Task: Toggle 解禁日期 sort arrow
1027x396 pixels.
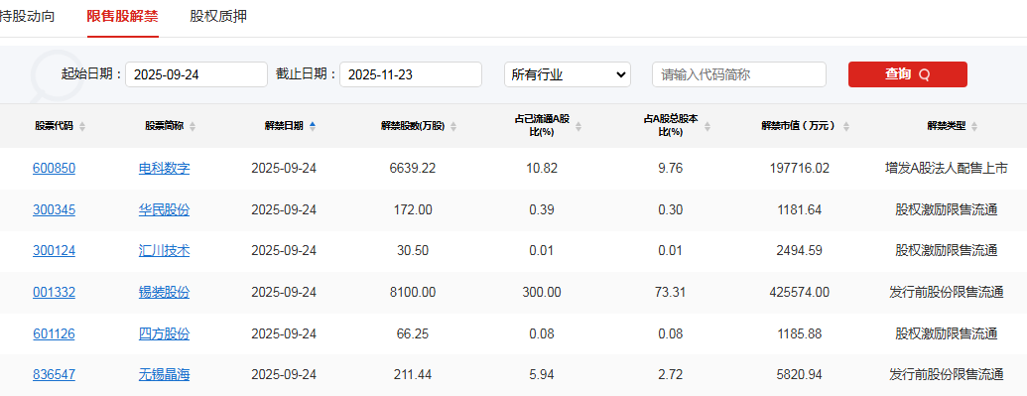Action: tap(313, 126)
